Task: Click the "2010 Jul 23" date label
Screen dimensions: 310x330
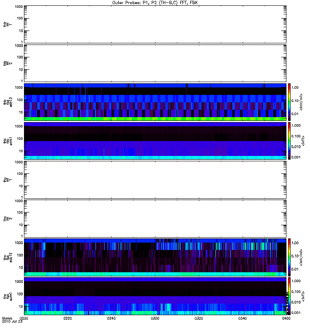Action: point(12,322)
